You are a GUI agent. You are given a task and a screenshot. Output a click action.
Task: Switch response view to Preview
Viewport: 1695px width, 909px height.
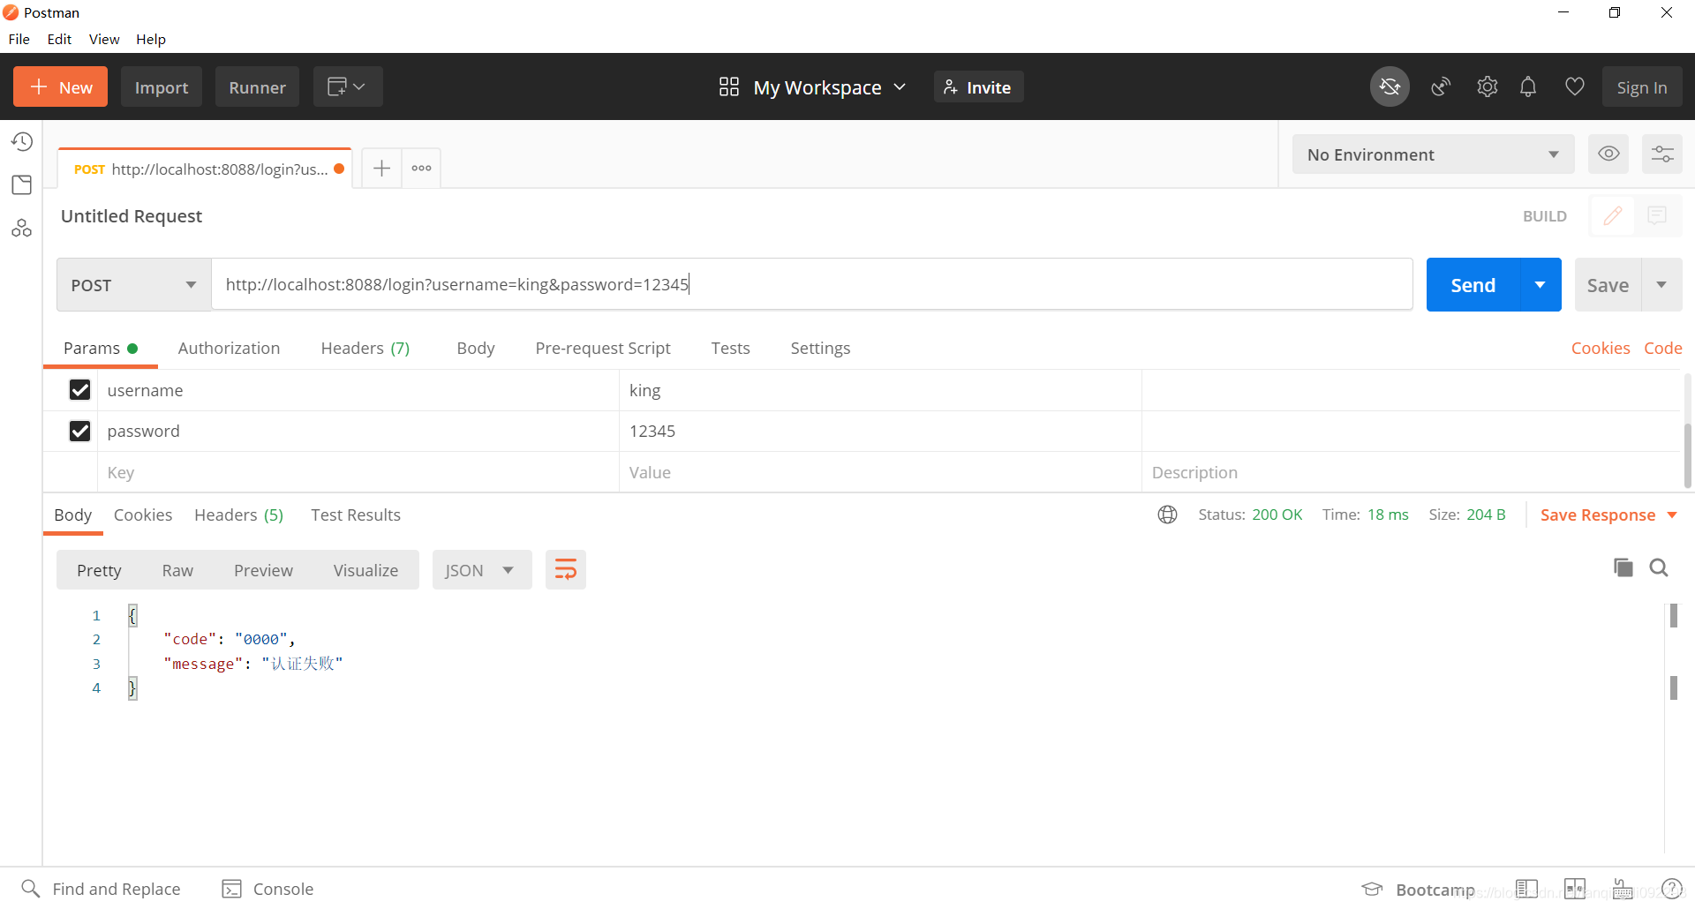(x=263, y=570)
